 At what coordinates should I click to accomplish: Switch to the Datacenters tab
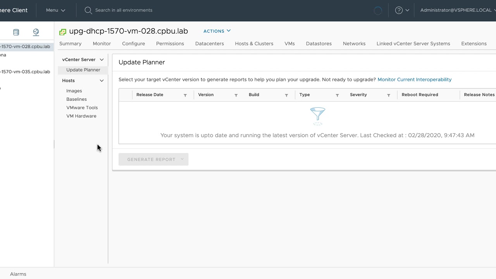[x=210, y=43]
